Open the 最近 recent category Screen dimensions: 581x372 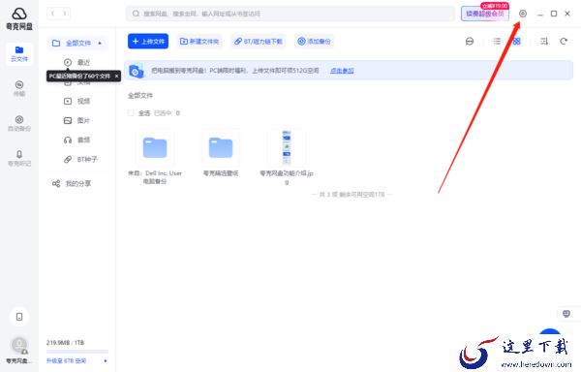(x=77, y=62)
